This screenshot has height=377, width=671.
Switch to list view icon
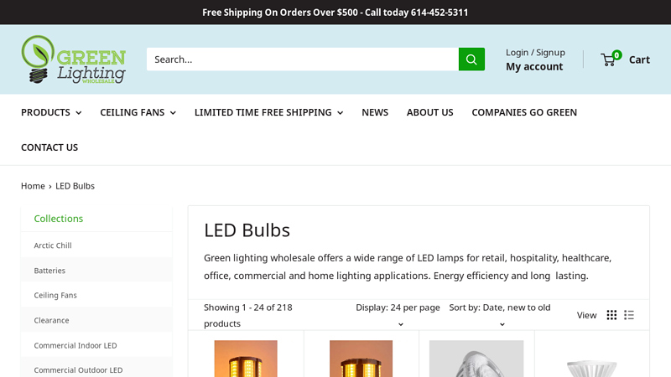(628, 315)
